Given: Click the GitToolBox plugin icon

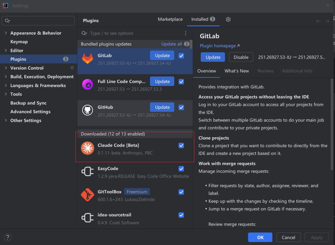Looking at the screenshot, I should click(87, 195).
